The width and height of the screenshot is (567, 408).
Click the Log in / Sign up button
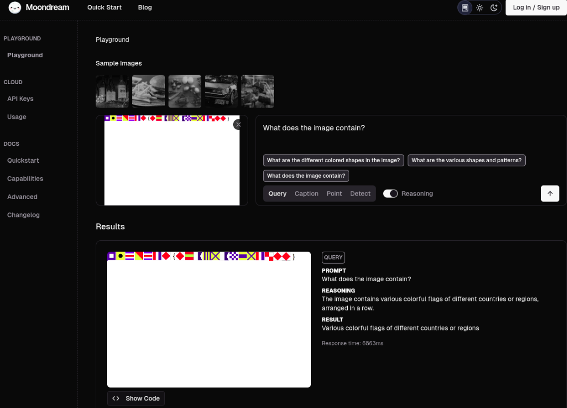pyautogui.click(x=536, y=7)
